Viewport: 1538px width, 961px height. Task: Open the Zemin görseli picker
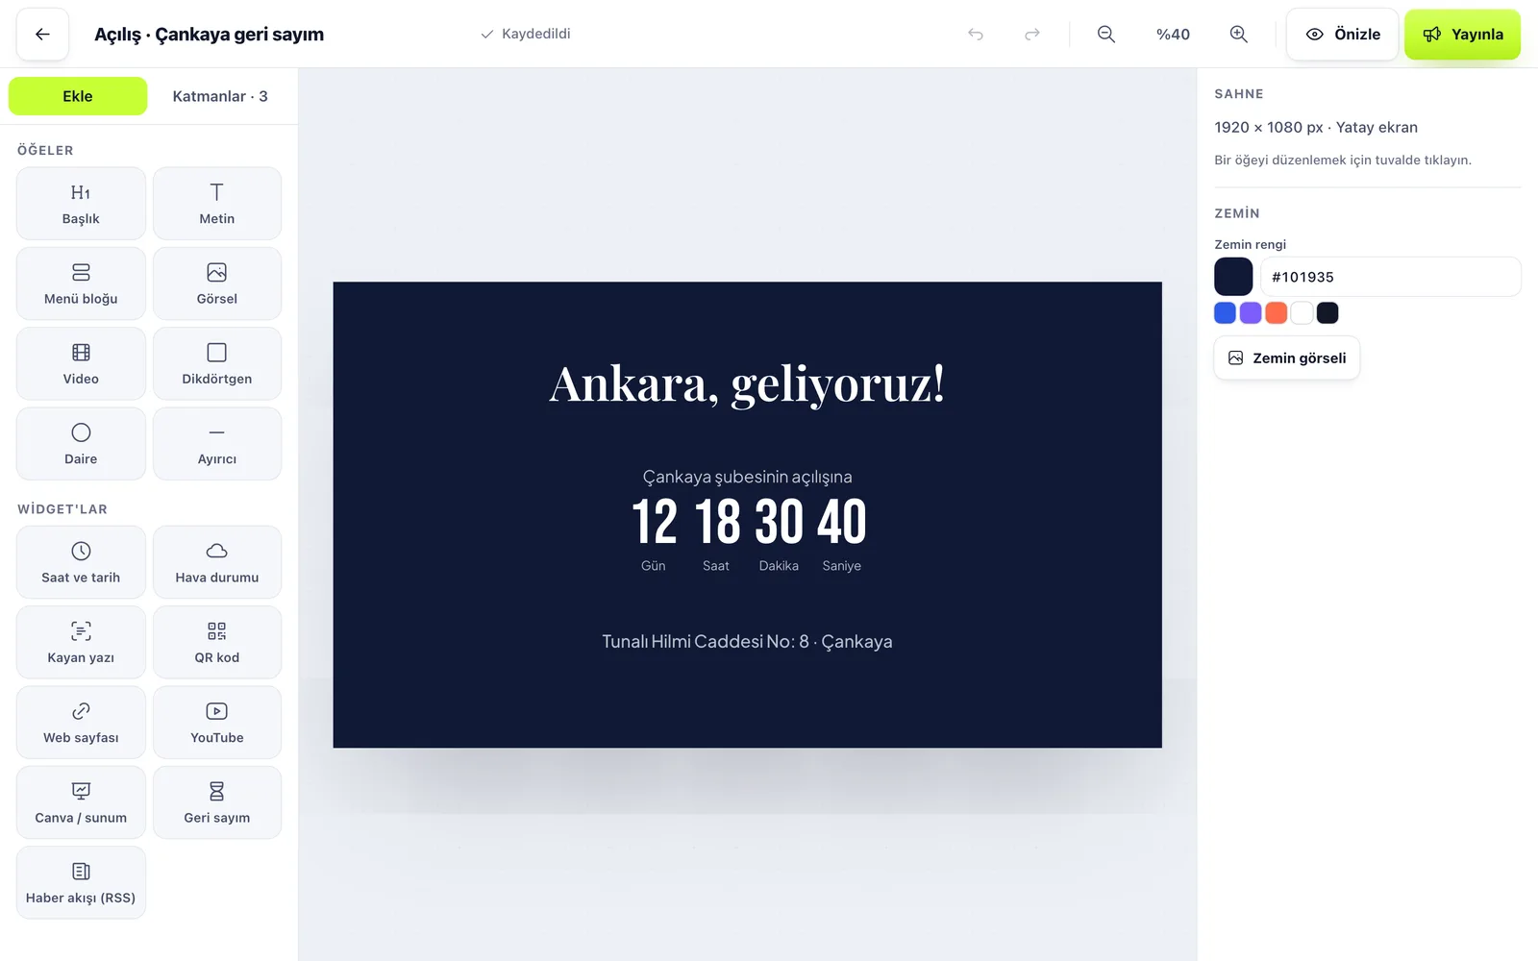(1286, 357)
